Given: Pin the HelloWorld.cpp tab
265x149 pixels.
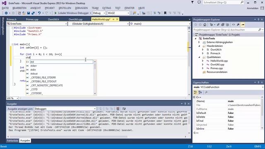Looking at the screenshot, I should point(113,19).
